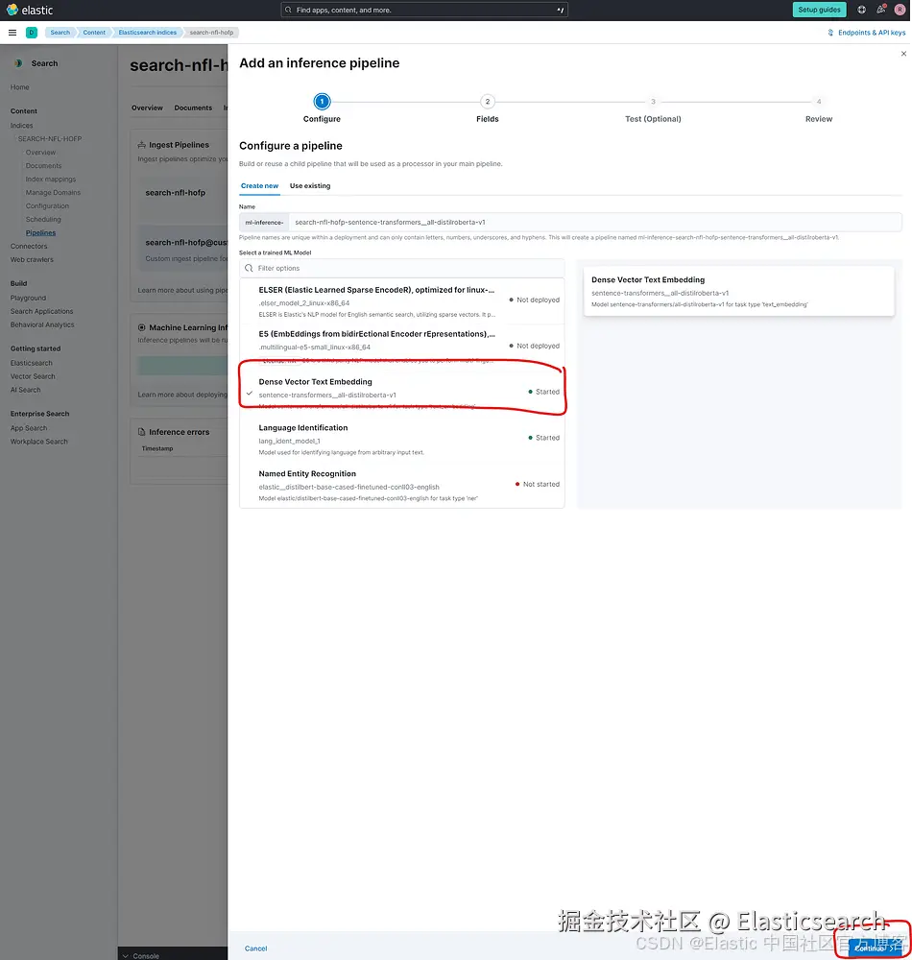The image size is (912, 960).
Task: Switch to the Documents tab
Action: (193, 108)
